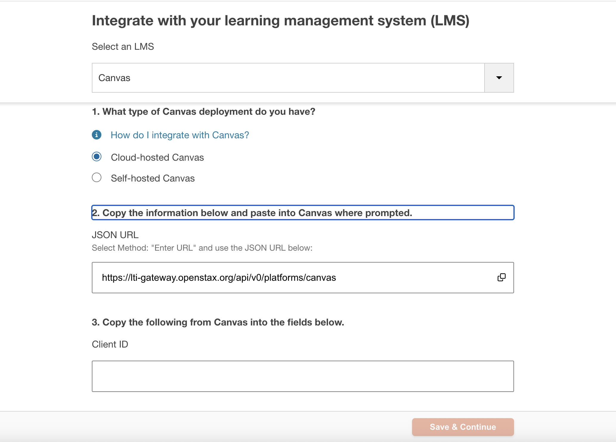Choose Self-hosted Canvas deployment

97,177
